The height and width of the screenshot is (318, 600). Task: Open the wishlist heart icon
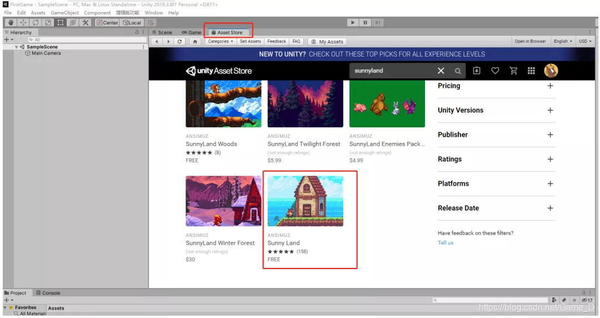point(495,71)
